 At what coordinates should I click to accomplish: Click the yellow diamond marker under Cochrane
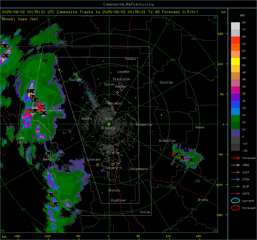98,165
